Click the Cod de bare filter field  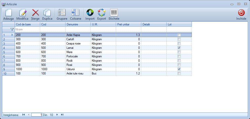(27, 29)
